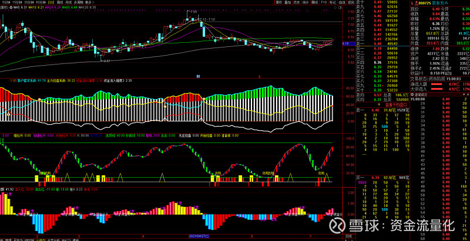470x241 pixels.
Task: Click the 卖十 6.49 order book row
Action: tap(382, 2)
